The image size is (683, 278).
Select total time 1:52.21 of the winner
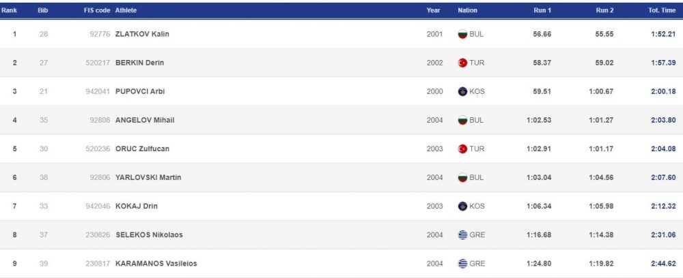coord(662,34)
